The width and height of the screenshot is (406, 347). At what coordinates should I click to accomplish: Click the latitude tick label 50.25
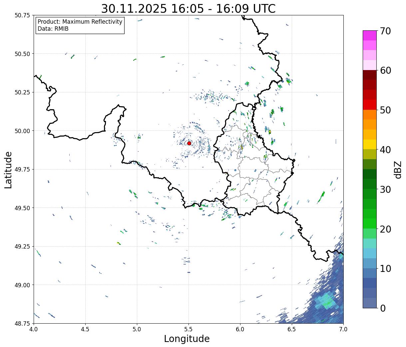22,92
